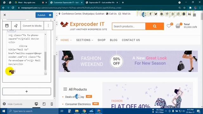Close the WordPress Customizer panel

pos(5,15)
